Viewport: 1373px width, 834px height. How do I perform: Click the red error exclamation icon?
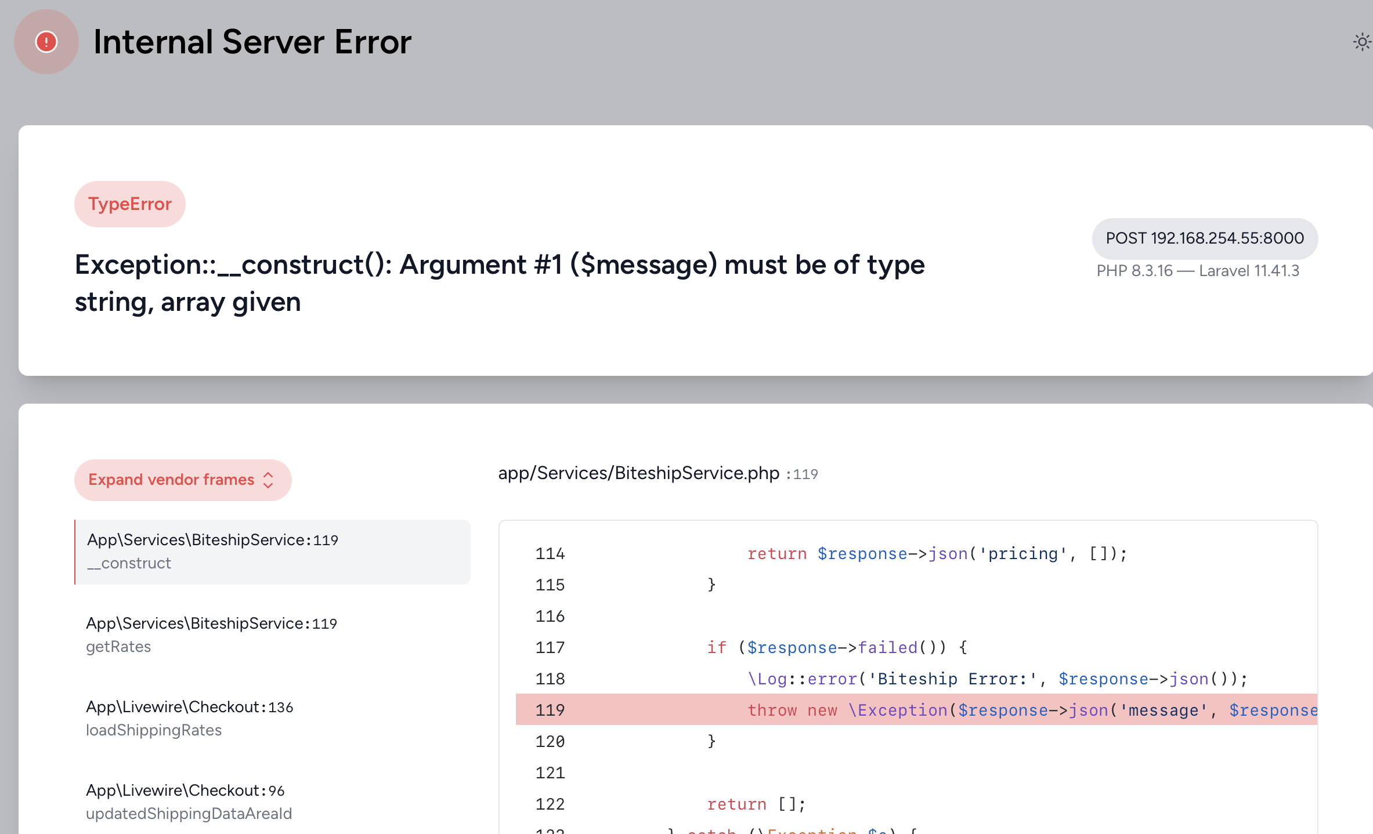coord(46,42)
